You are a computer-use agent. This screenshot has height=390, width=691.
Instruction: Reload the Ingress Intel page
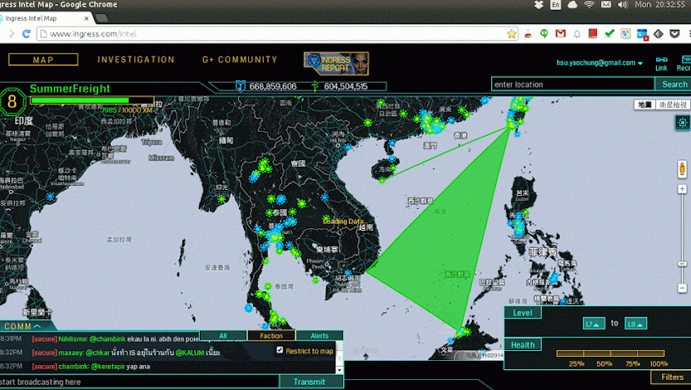(x=26, y=34)
